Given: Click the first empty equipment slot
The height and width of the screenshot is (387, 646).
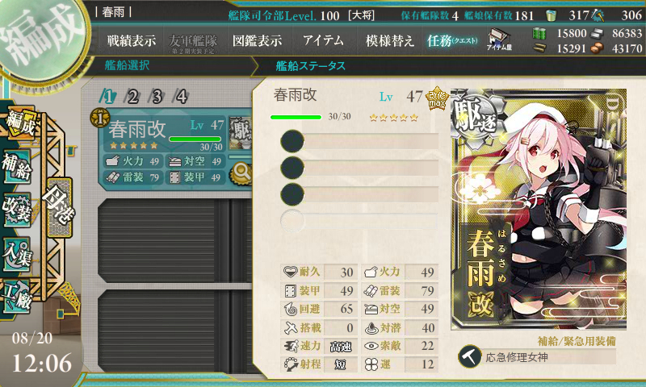Looking at the screenshot, I should [x=359, y=141].
